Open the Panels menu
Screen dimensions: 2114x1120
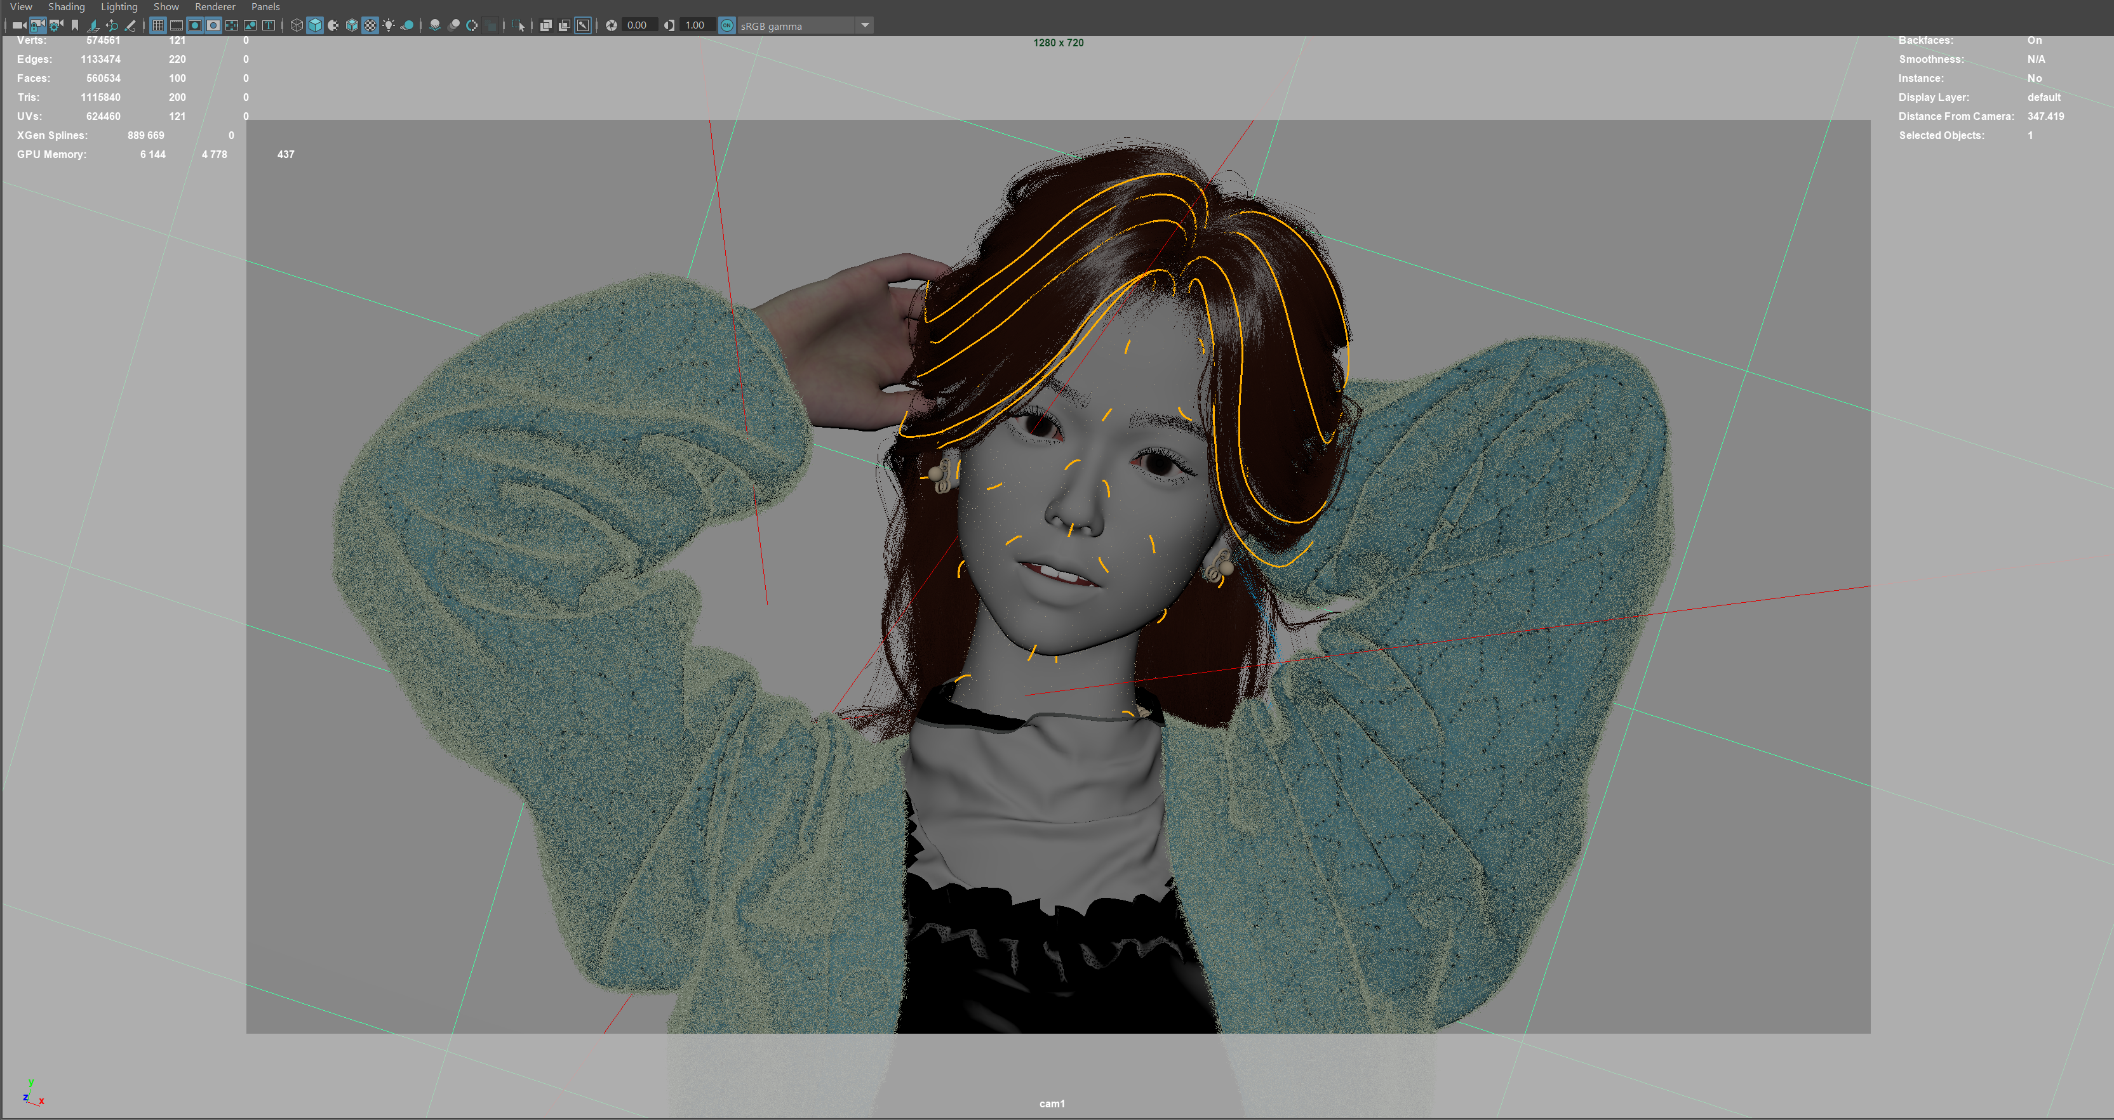265,6
